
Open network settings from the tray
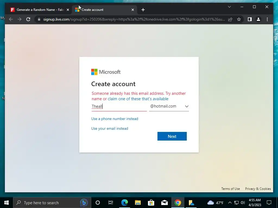236,203
